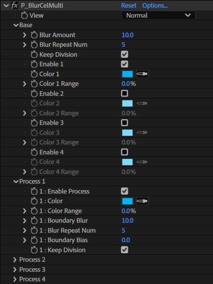Open the effect Options... link

(x=155, y=6)
